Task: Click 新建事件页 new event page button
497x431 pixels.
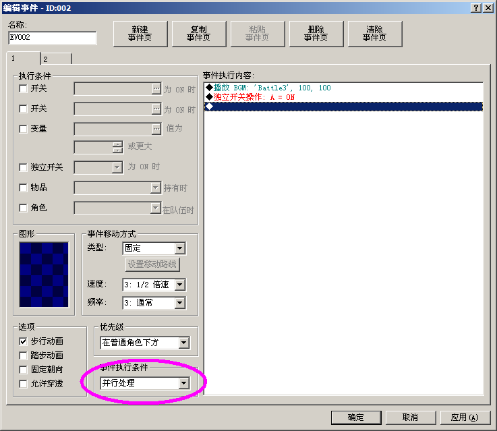Action: point(140,34)
